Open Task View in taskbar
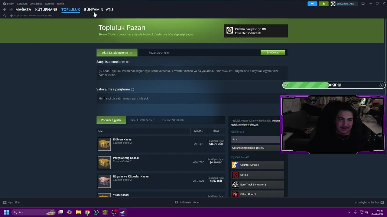Image resolution: width=387 pixels, height=217 pixels. click(x=61, y=212)
